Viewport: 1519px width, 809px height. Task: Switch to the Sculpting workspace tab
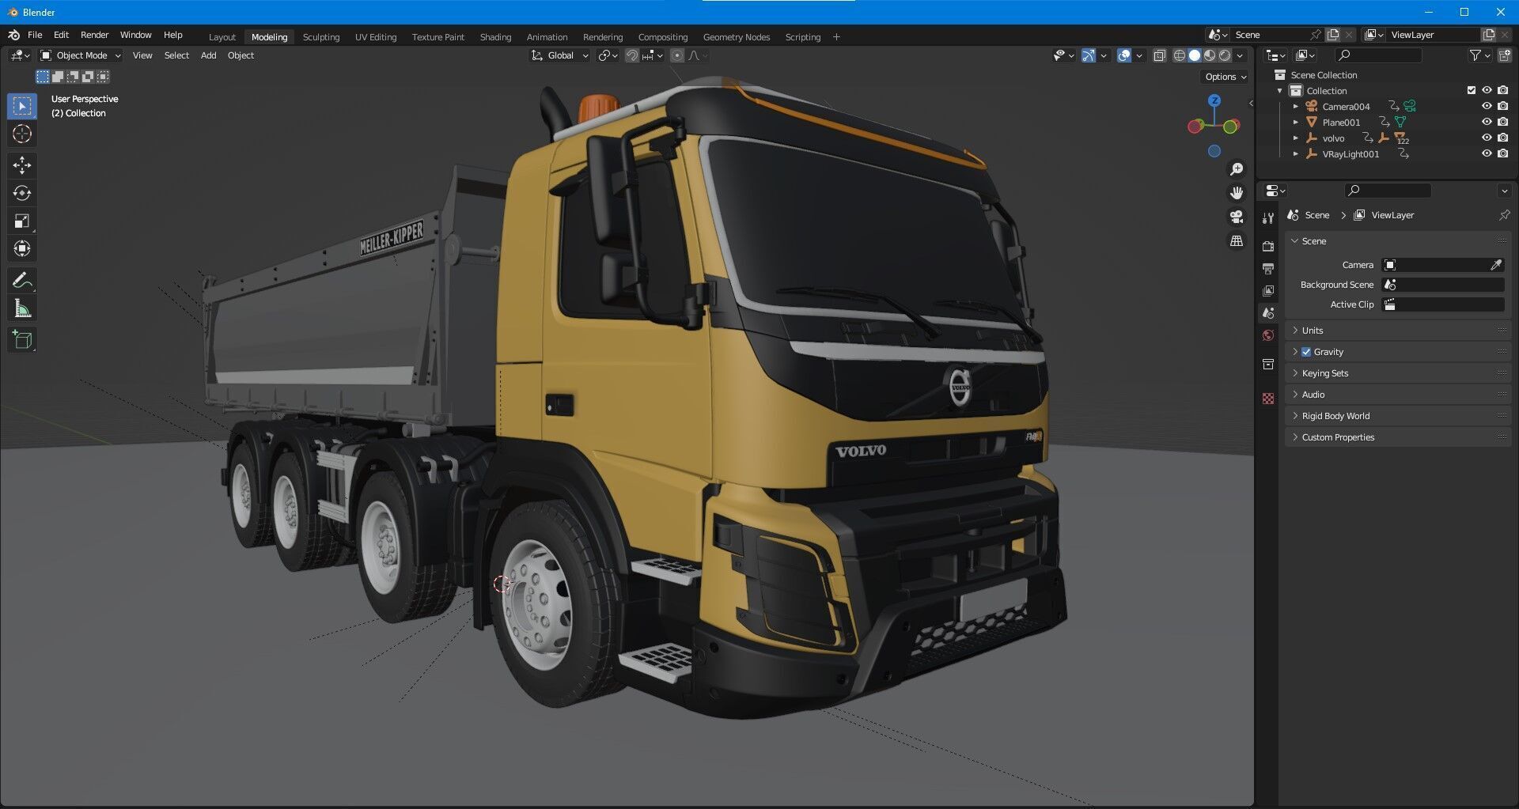click(x=321, y=37)
